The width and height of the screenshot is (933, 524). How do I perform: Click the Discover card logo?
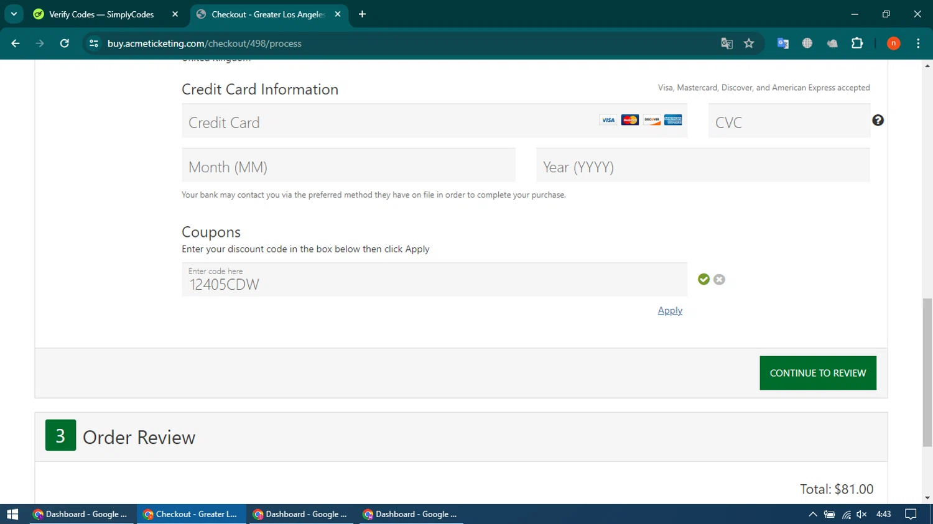click(x=651, y=120)
